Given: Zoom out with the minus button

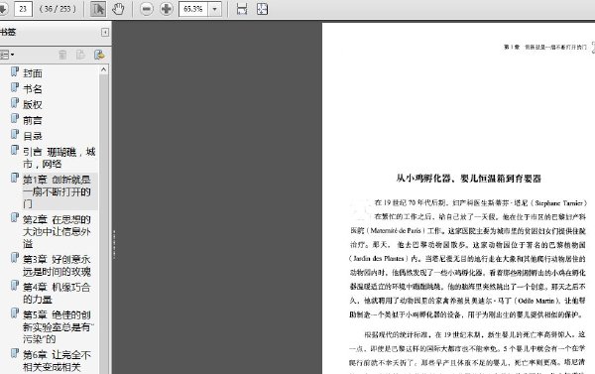Looking at the screenshot, I should [146, 9].
